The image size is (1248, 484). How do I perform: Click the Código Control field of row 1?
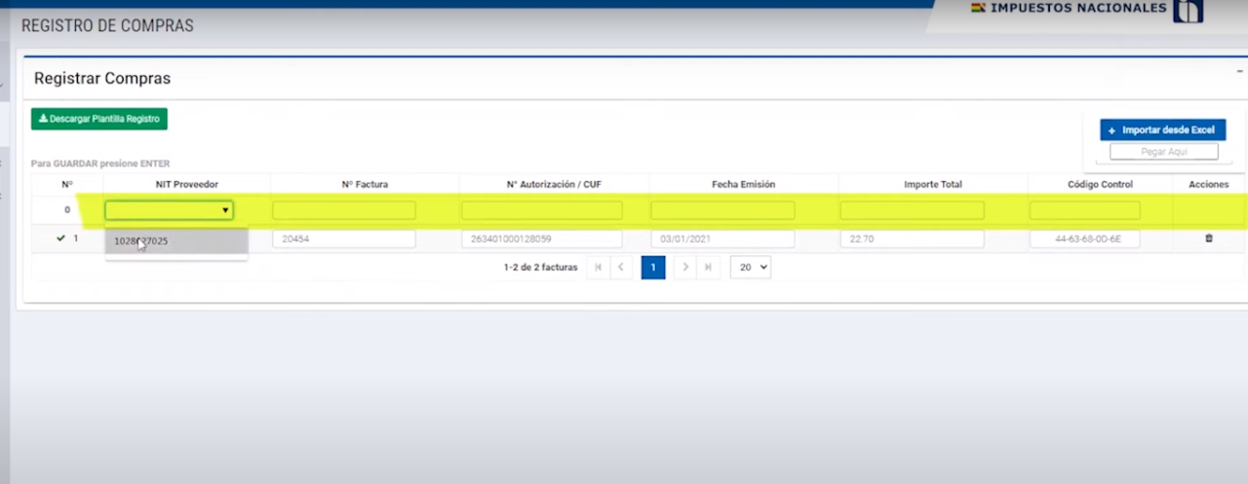(1084, 239)
